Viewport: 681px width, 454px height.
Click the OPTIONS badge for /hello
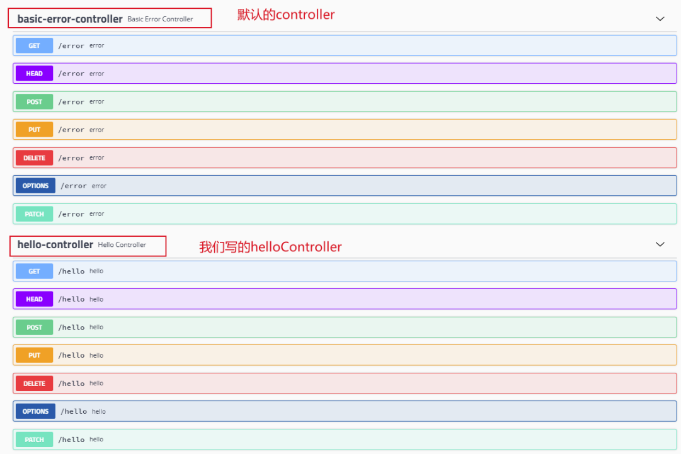click(36, 411)
